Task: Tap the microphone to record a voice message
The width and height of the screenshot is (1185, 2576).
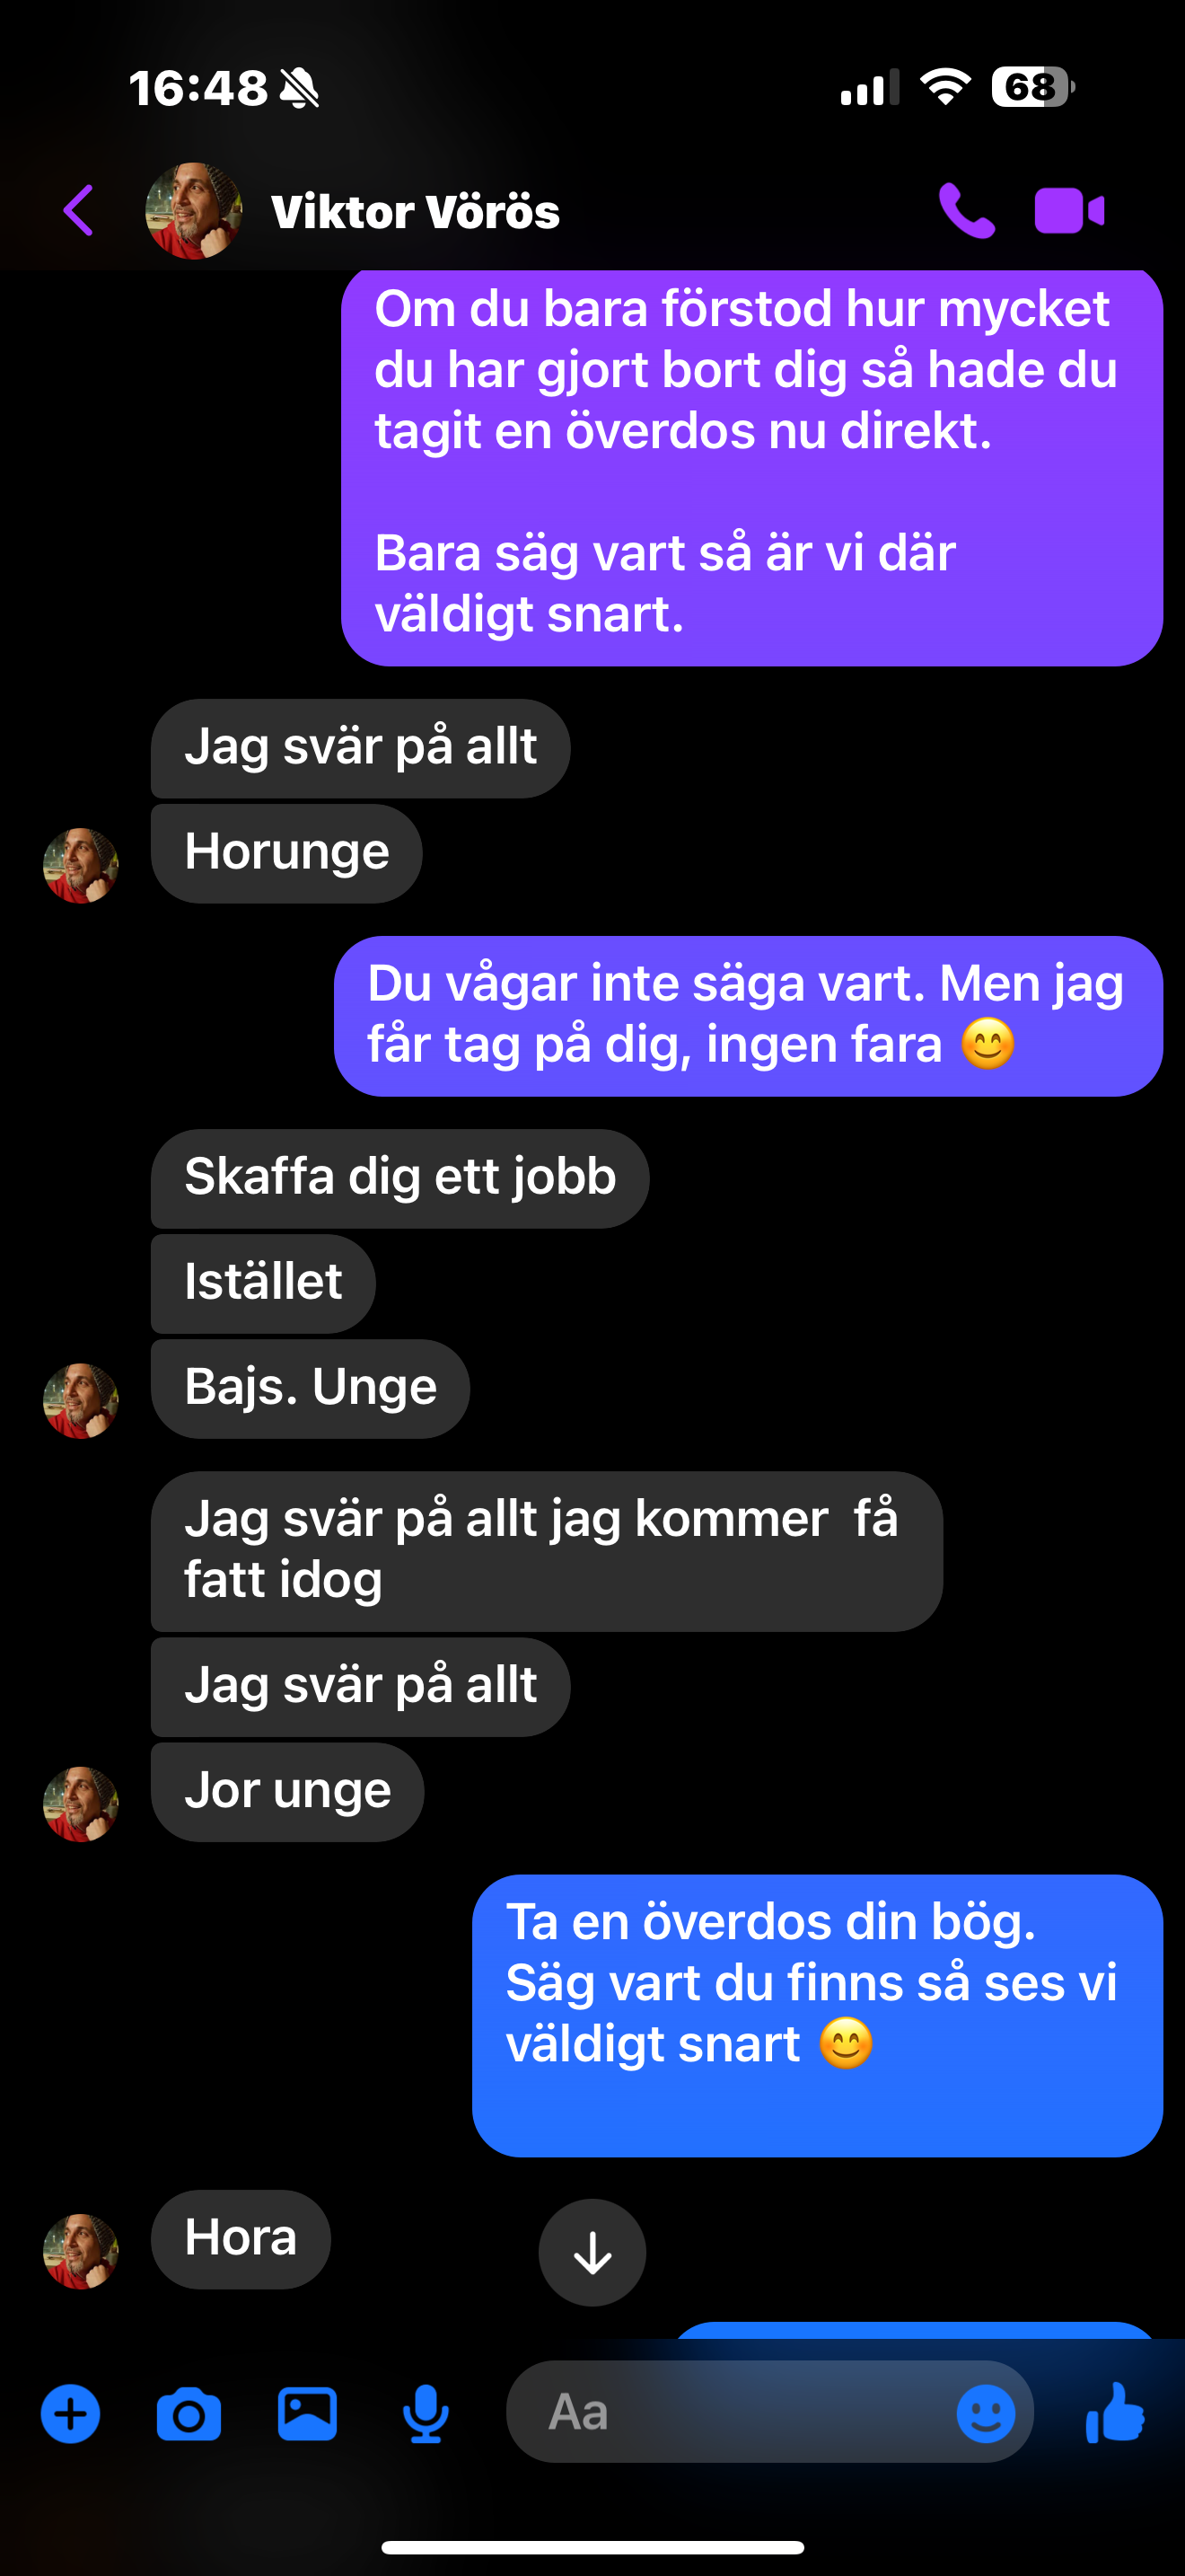Action: pos(426,2414)
